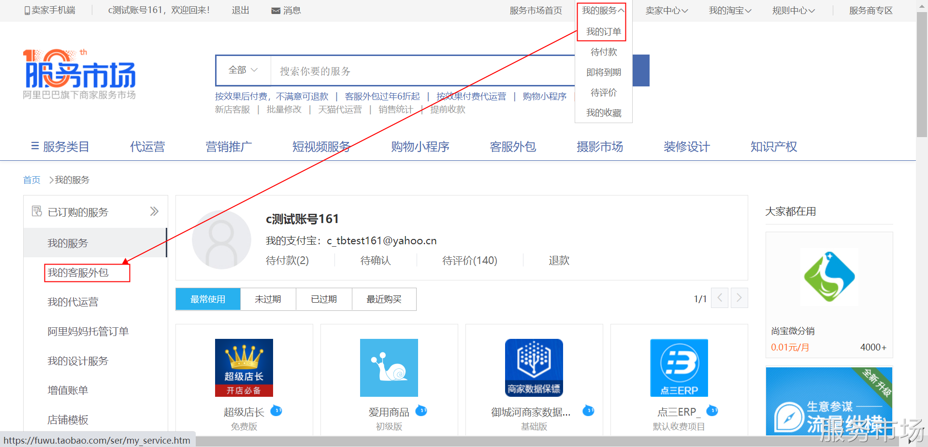Click the 消息 envelope icon

coord(276,11)
